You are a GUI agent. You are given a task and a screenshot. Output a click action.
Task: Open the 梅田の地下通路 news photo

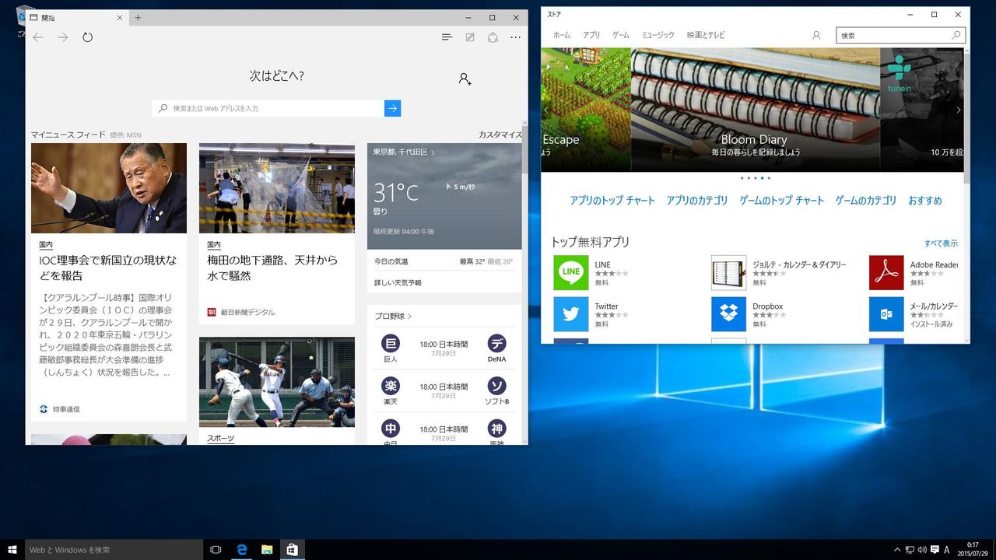277,188
